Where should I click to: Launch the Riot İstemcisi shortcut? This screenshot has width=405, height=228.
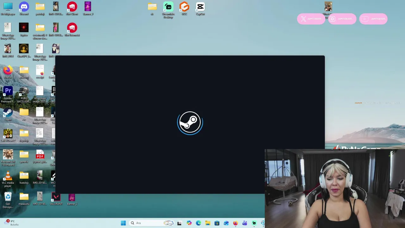coord(72,30)
